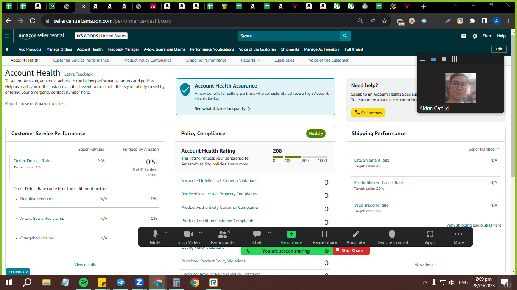Click the Report abuse link
This screenshot has height=290, width=517.
tap(17, 103)
